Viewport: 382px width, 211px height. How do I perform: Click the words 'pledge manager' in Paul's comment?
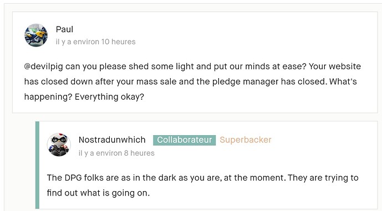click(x=245, y=82)
